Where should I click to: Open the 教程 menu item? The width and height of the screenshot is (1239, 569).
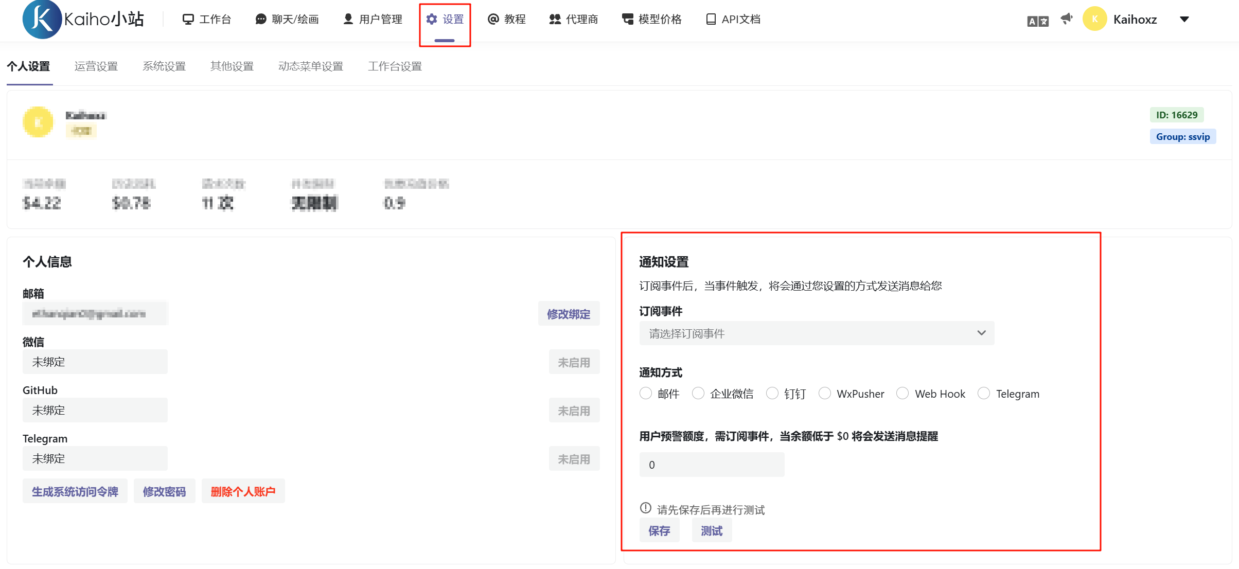pos(506,20)
